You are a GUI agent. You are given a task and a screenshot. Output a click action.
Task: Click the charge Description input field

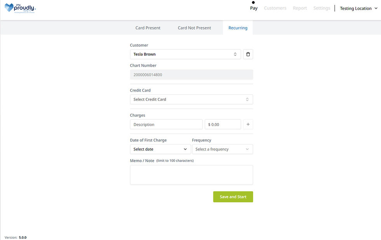tap(166, 124)
